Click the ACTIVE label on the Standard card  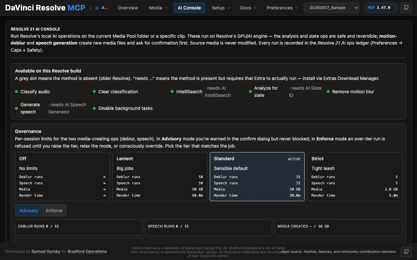[294, 159]
